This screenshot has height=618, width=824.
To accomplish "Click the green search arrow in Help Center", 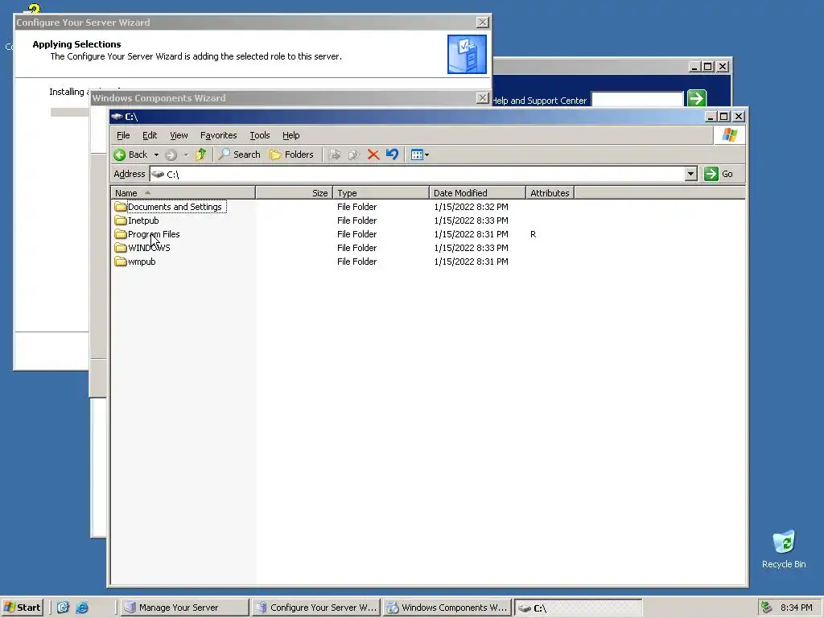I will point(697,98).
